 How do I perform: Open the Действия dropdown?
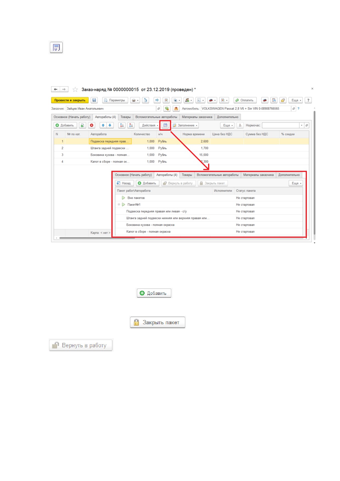pos(150,125)
